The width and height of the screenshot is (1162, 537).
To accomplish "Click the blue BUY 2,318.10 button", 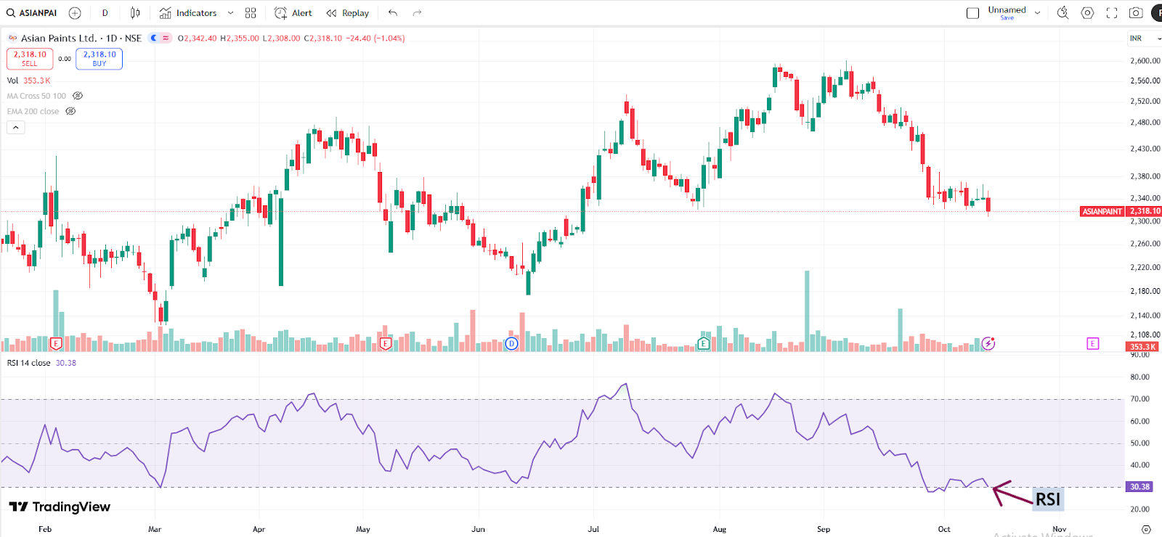I will (x=99, y=59).
